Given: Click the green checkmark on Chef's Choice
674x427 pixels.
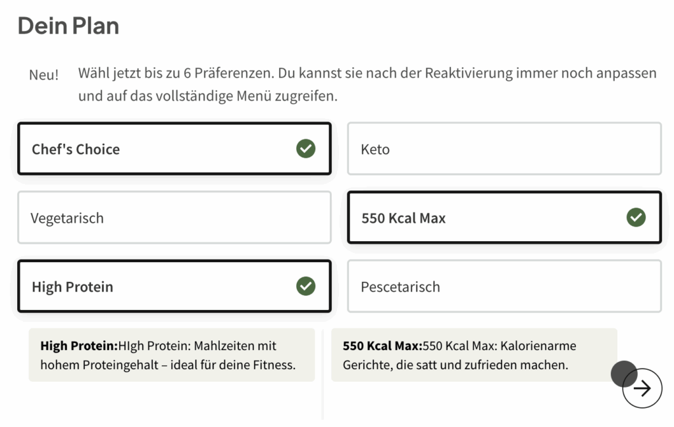Looking at the screenshot, I should (305, 148).
